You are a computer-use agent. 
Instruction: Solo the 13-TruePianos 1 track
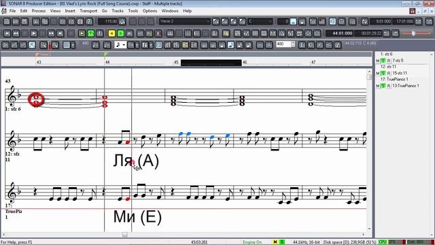[383, 86]
